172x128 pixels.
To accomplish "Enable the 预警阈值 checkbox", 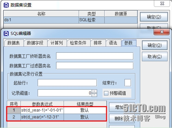I will pyautogui.click(x=106, y=93).
